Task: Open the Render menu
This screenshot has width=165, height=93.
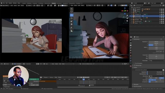Action: (10, 3)
